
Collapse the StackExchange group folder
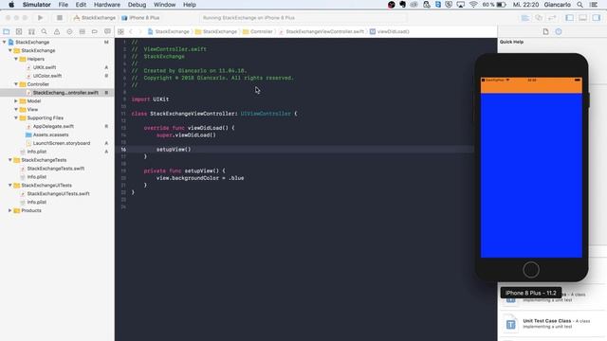click(x=10, y=50)
